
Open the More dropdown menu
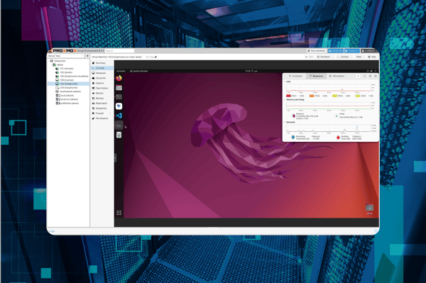pos(360,57)
